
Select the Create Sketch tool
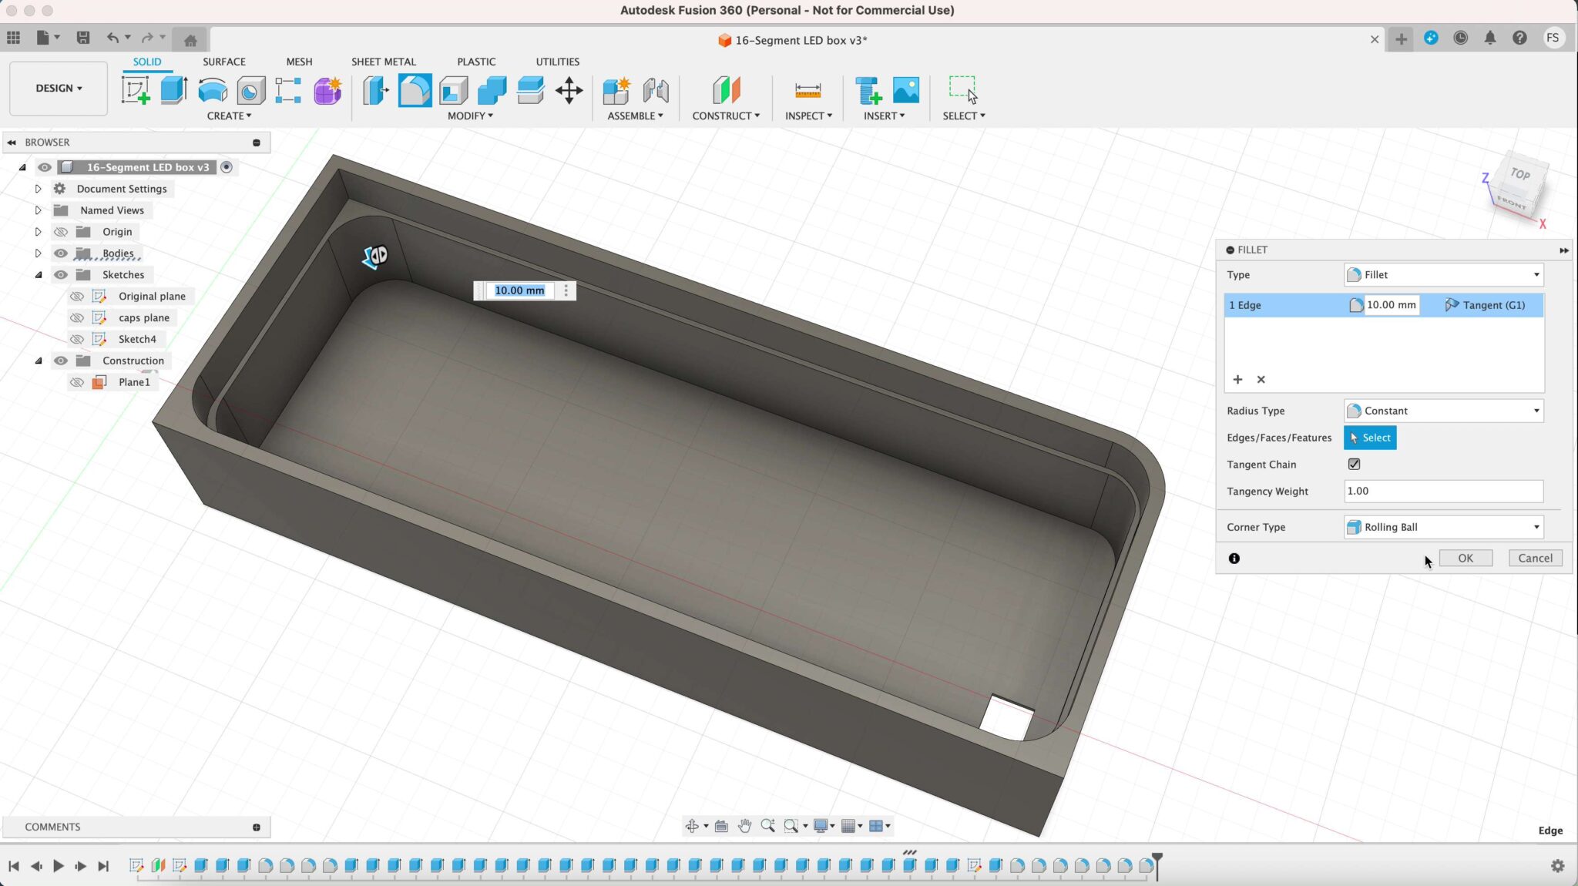pos(136,91)
